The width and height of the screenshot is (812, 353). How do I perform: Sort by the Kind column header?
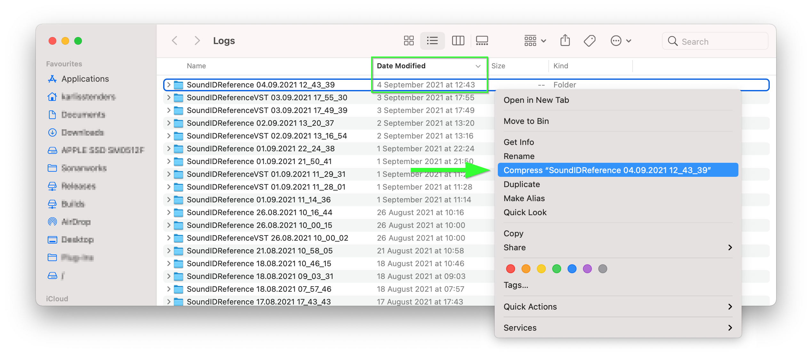coord(561,66)
